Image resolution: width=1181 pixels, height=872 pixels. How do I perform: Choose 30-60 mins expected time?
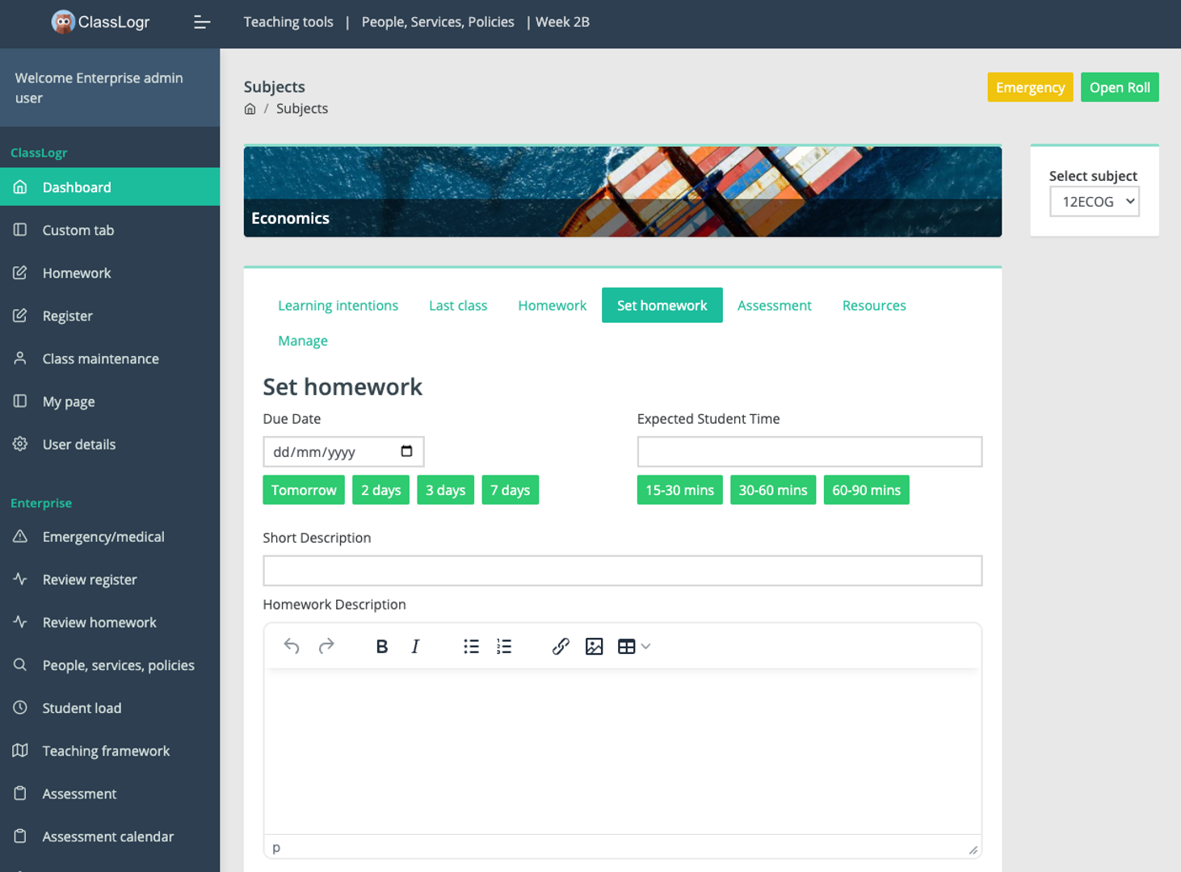coord(772,490)
